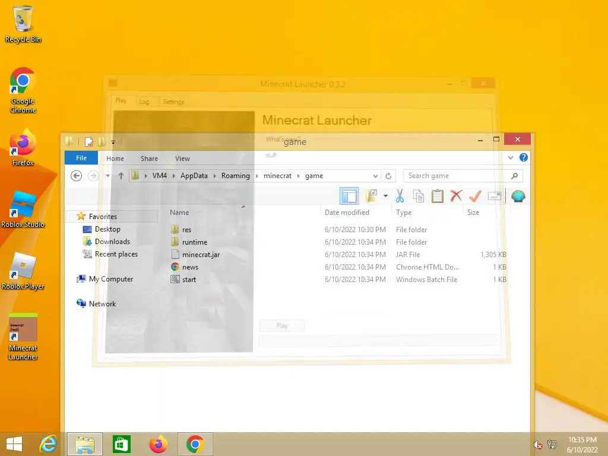Open the folder options toolbar icon

click(371, 196)
